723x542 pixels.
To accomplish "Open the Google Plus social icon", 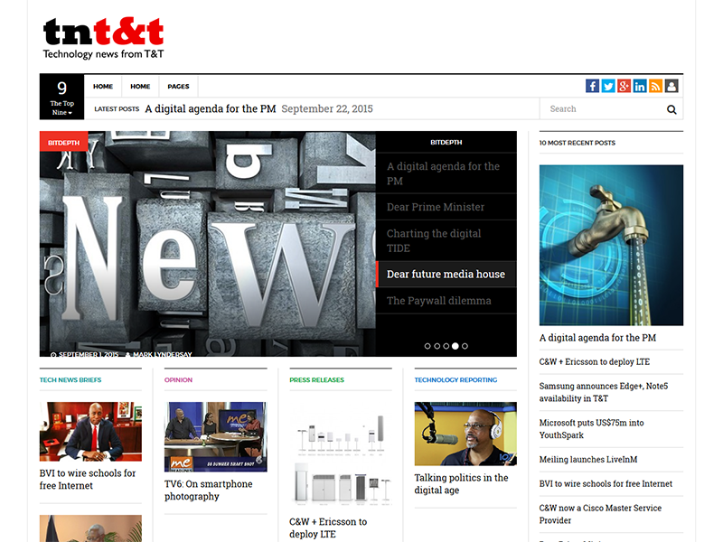I will tap(624, 86).
